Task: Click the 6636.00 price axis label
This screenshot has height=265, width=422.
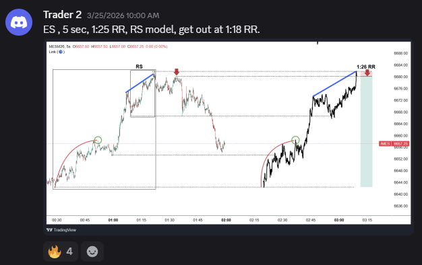Action: 400,206
